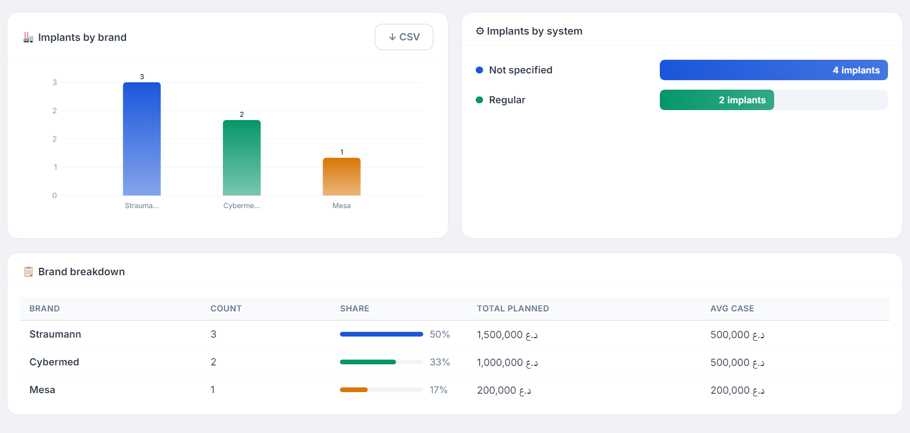Click the '4 implants' blue progress bar
The width and height of the screenshot is (910, 433).
[774, 70]
